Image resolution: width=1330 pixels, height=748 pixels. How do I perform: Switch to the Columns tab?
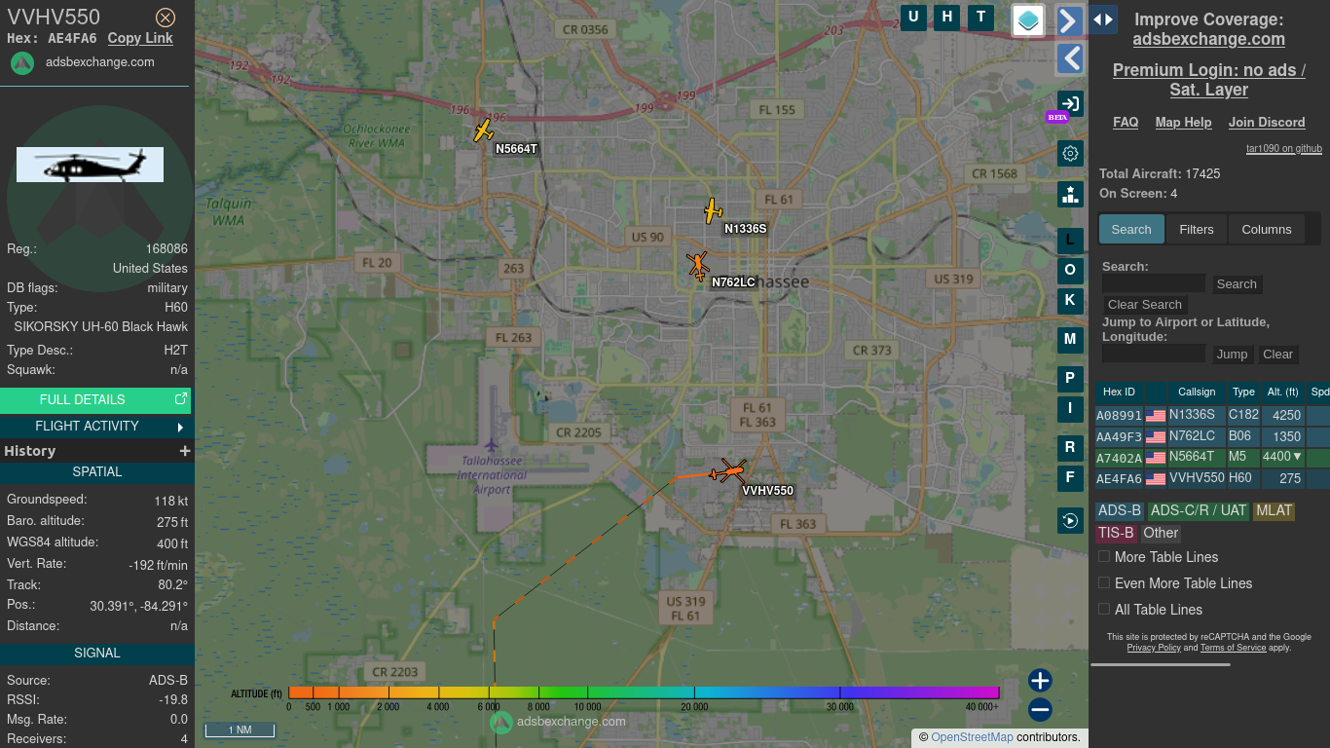coord(1267,229)
